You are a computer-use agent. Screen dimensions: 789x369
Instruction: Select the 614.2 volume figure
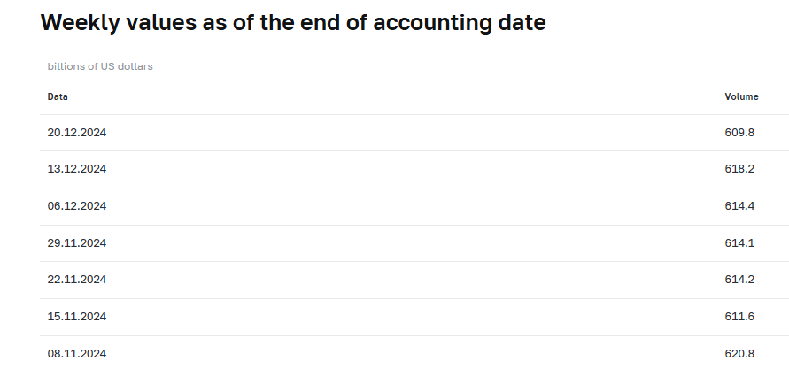tap(739, 279)
